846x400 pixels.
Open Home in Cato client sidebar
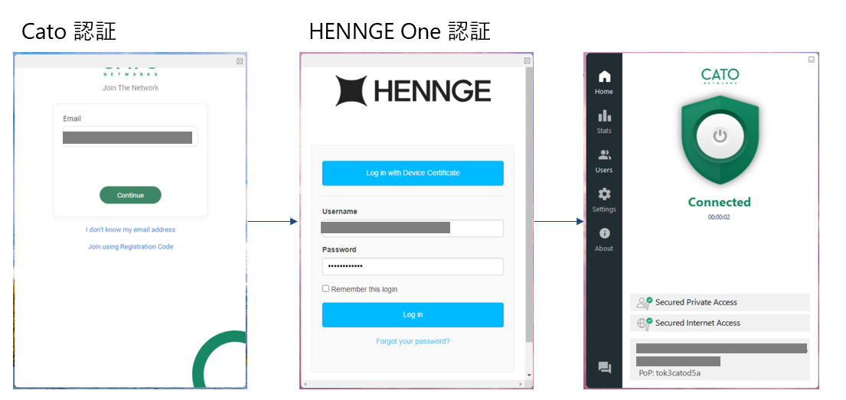(604, 83)
